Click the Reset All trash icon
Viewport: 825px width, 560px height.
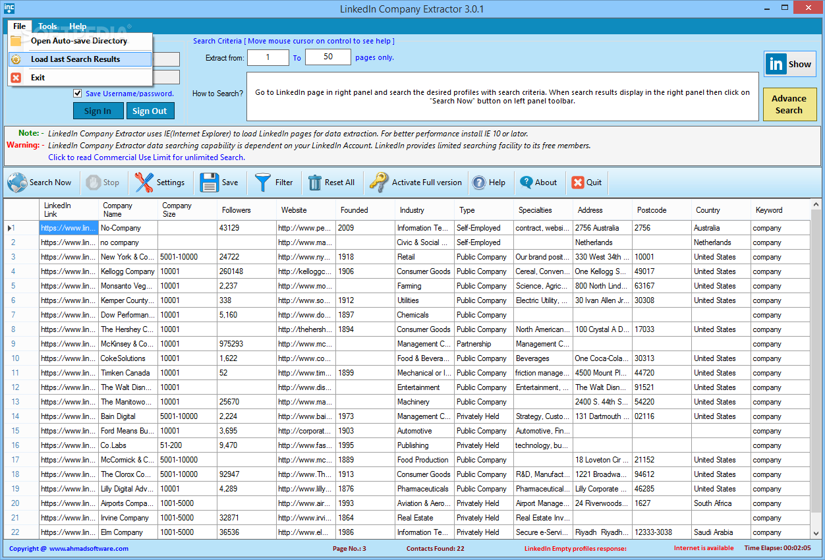[315, 182]
